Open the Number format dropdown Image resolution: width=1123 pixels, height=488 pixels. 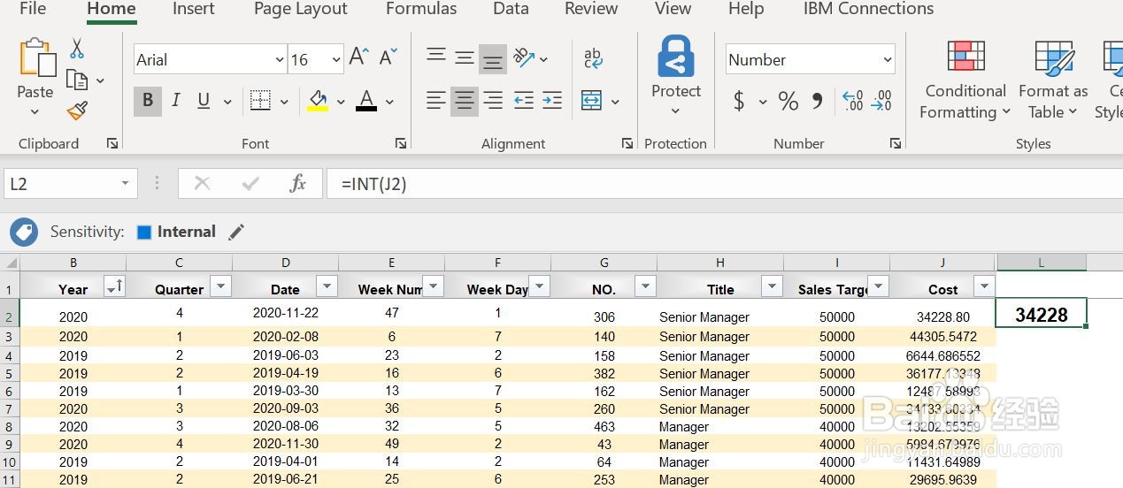point(888,60)
